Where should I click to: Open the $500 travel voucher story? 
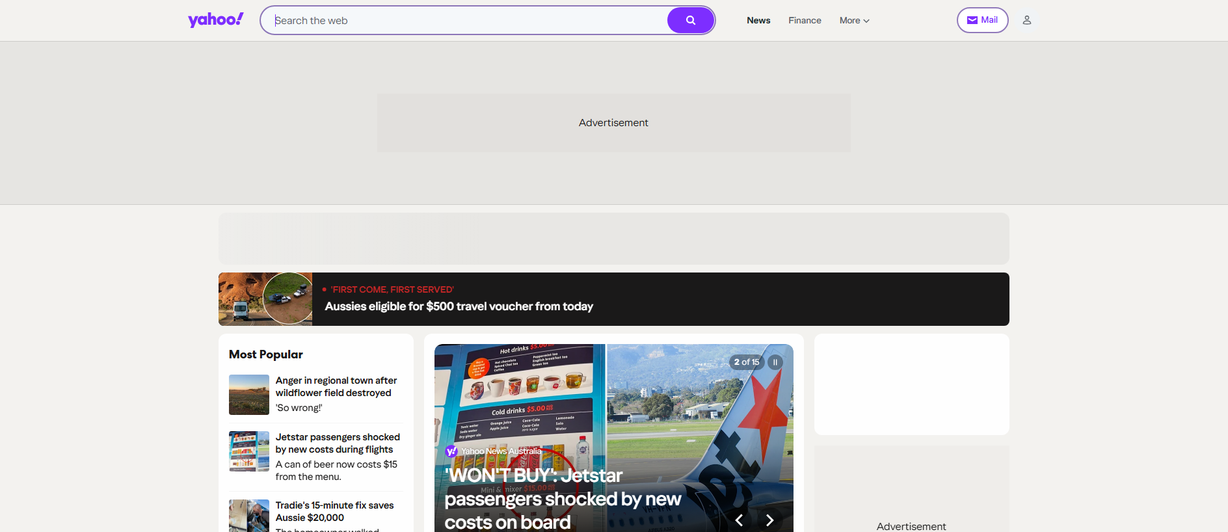[x=459, y=306]
